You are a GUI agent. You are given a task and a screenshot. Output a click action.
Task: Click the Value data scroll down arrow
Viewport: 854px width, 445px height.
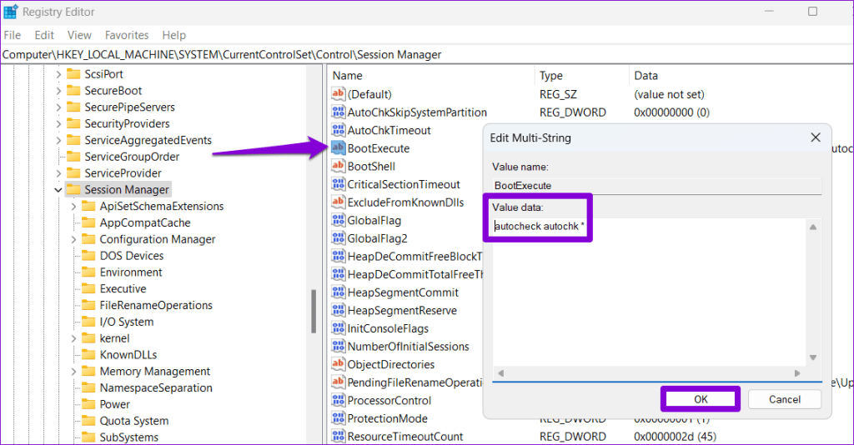click(x=813, y=357)
